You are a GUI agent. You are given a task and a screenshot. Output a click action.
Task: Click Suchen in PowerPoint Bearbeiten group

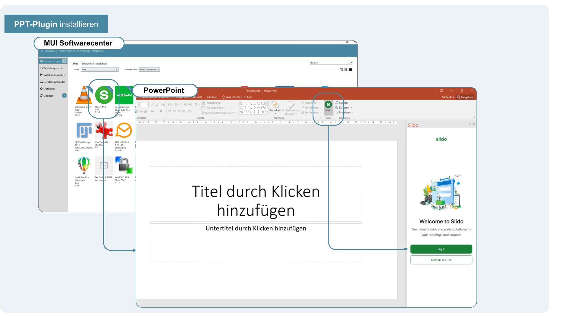341,103
